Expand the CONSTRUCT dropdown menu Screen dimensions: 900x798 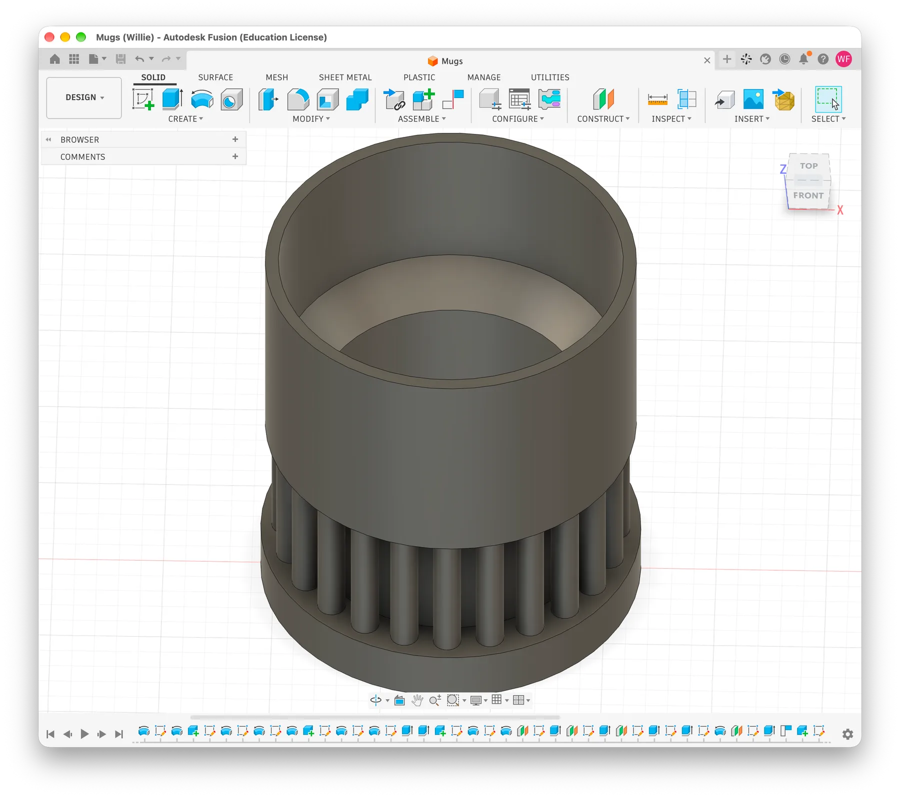point(603,119)
